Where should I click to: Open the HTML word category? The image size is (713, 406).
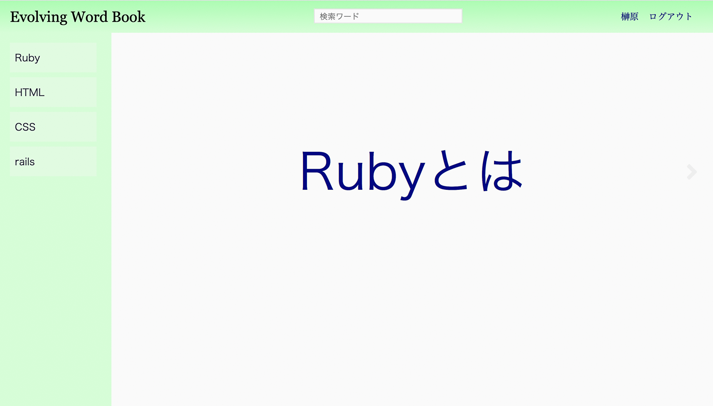(53, 92)
